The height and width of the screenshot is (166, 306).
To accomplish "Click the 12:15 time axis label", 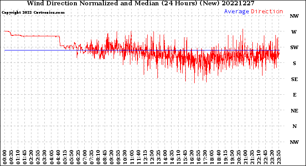I will tap(145, 157).
